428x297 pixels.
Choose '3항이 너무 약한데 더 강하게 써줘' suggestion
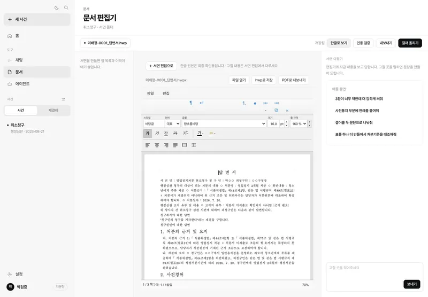[x=359, y=99]
